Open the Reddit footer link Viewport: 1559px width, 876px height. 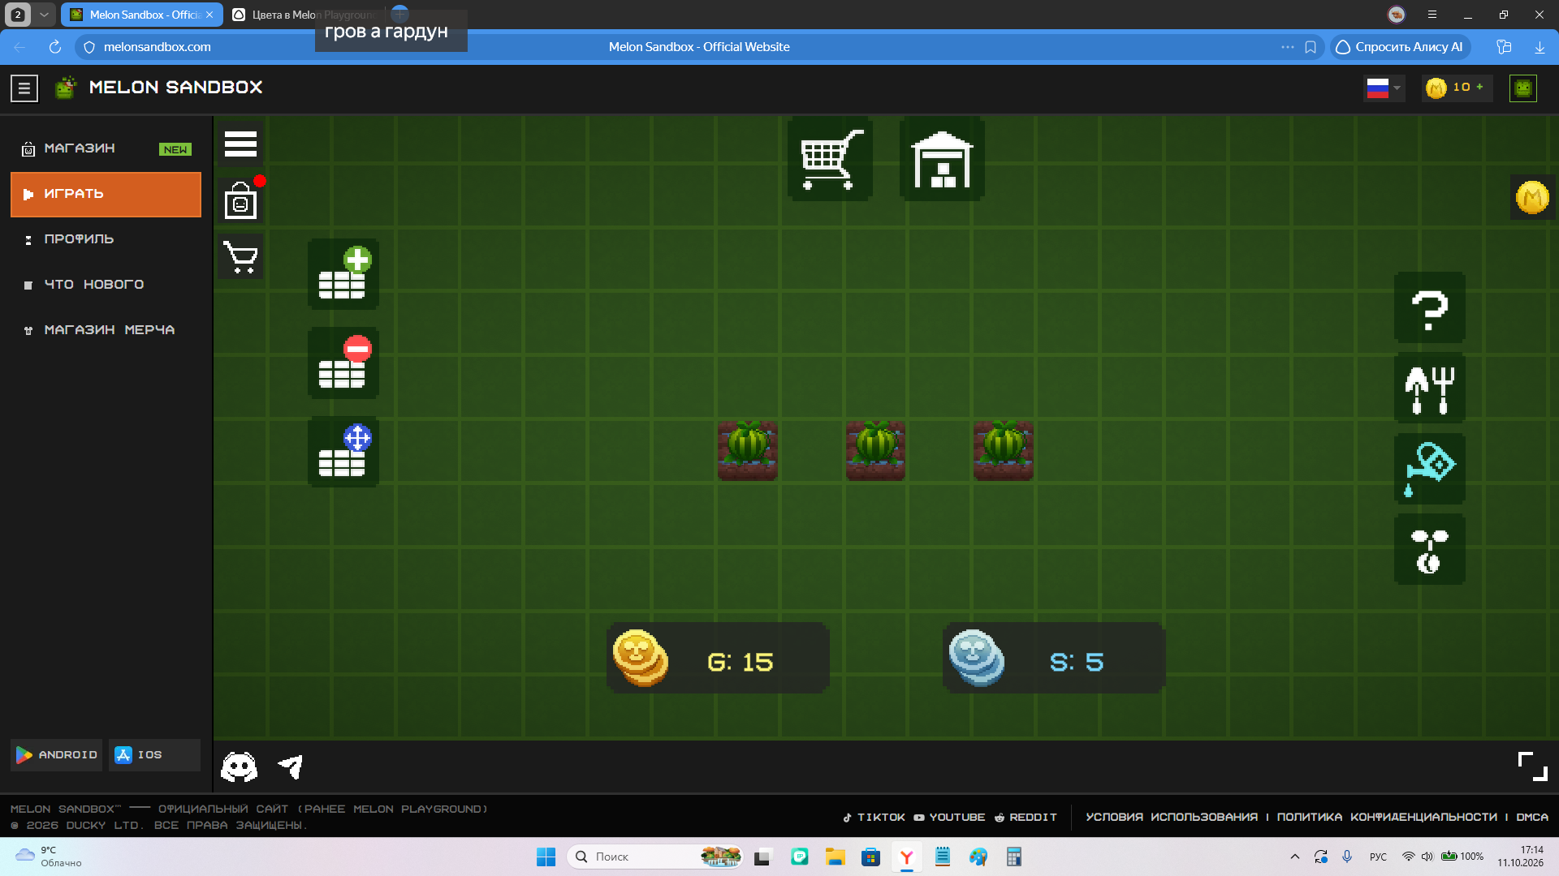(x=1026, y=818)
